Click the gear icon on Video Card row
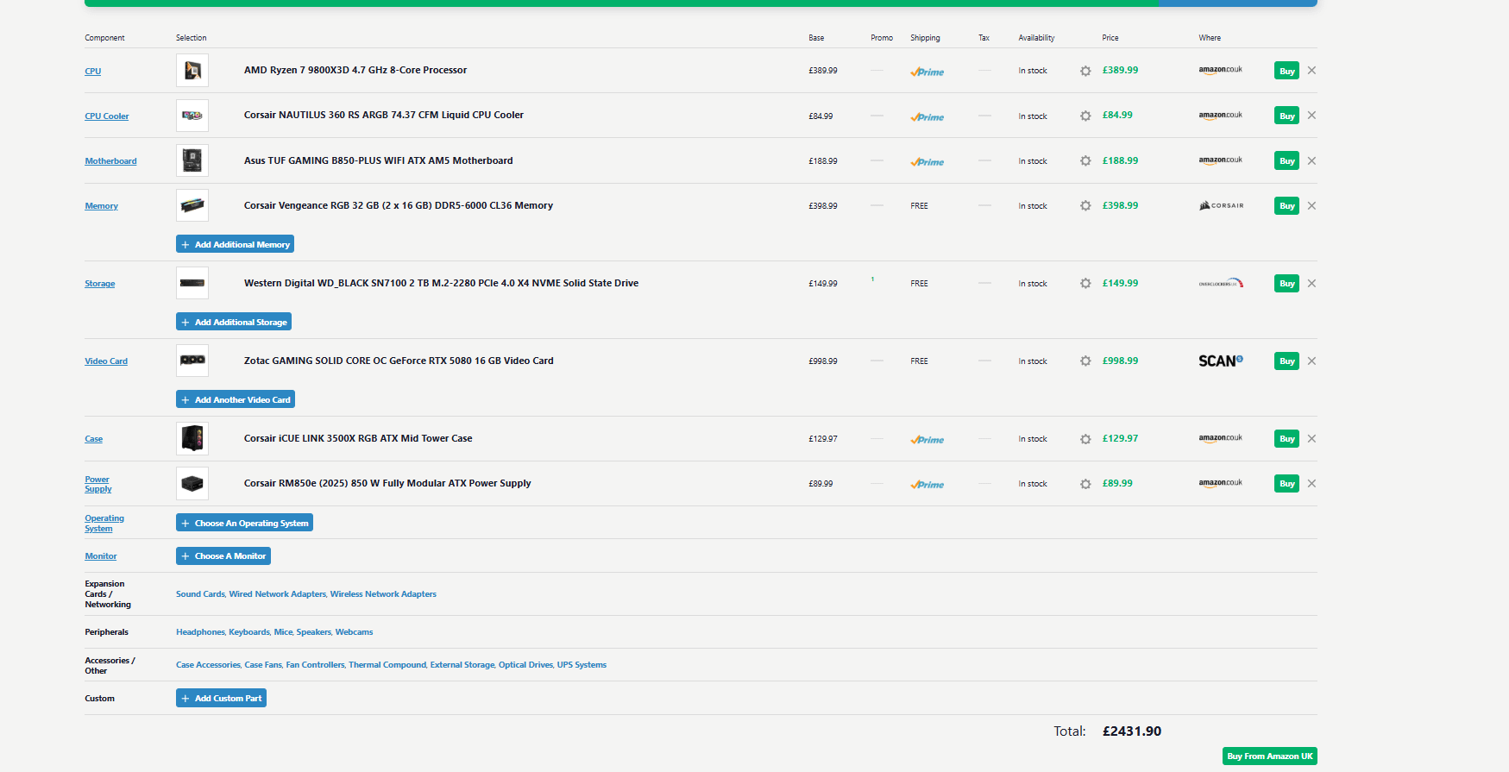This screenshot has height=772, width=1509. click(x=1085, y=361)
